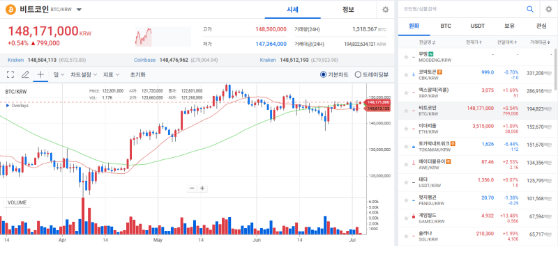Expand the 일 interval dropdown
This screenshot has height=258, width=558.
[x=59, y=74]
